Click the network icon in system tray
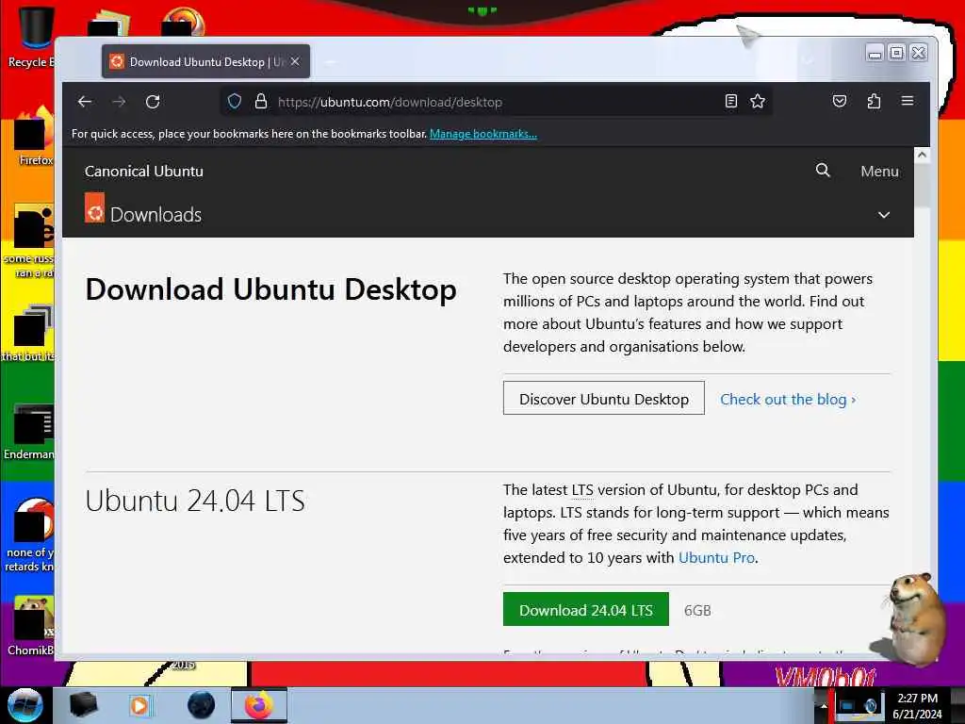 847,705
